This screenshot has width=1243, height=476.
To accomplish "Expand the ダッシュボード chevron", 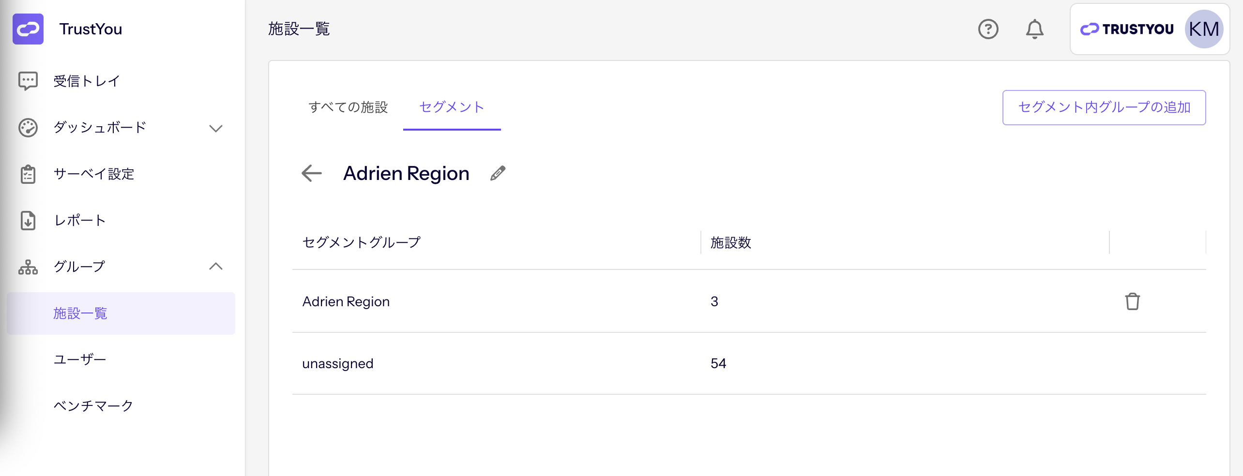I will [x=216, y=128].
